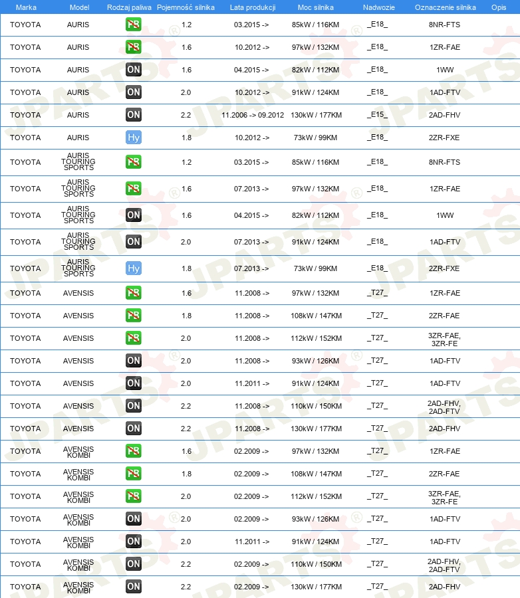Click diesel icon for Avensis 2.2 130kW 11.2008
Screen dimensions: 520x598
[x=133, y=428]
